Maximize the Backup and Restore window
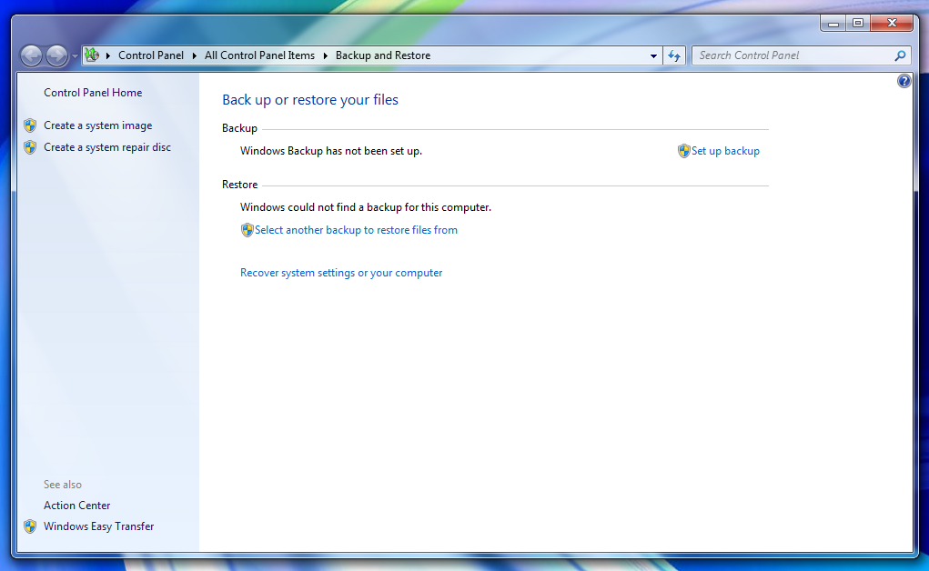Screen dimensions: 929x571 tap(858, 23)
